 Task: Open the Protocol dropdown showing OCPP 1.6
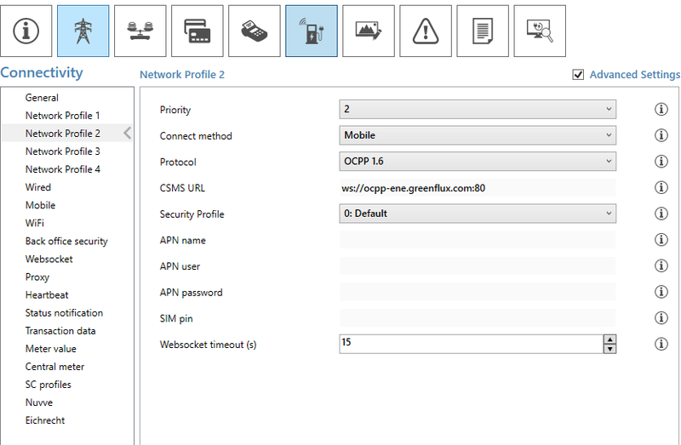(477, 162)
